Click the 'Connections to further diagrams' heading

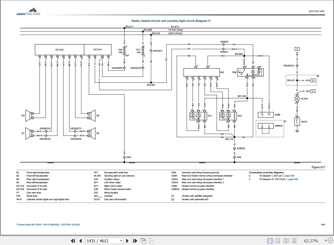pyautogui.click(x=266, y=172)
